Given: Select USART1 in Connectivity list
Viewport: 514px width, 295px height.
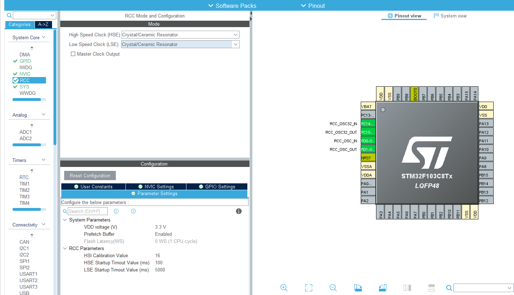Looking at the screenshot, I should click(x=29, y=274).
